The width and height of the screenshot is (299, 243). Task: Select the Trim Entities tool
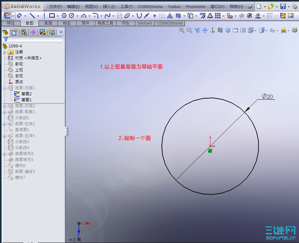coord(178,16)
